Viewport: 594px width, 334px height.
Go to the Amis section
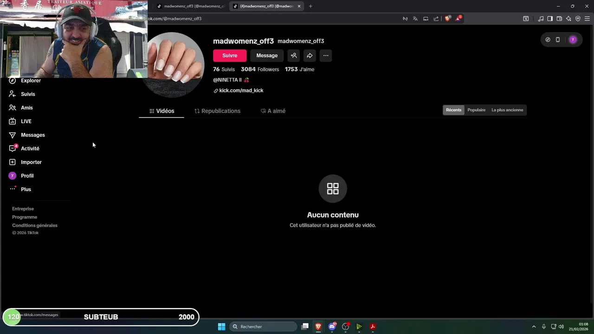click(21, 108)
